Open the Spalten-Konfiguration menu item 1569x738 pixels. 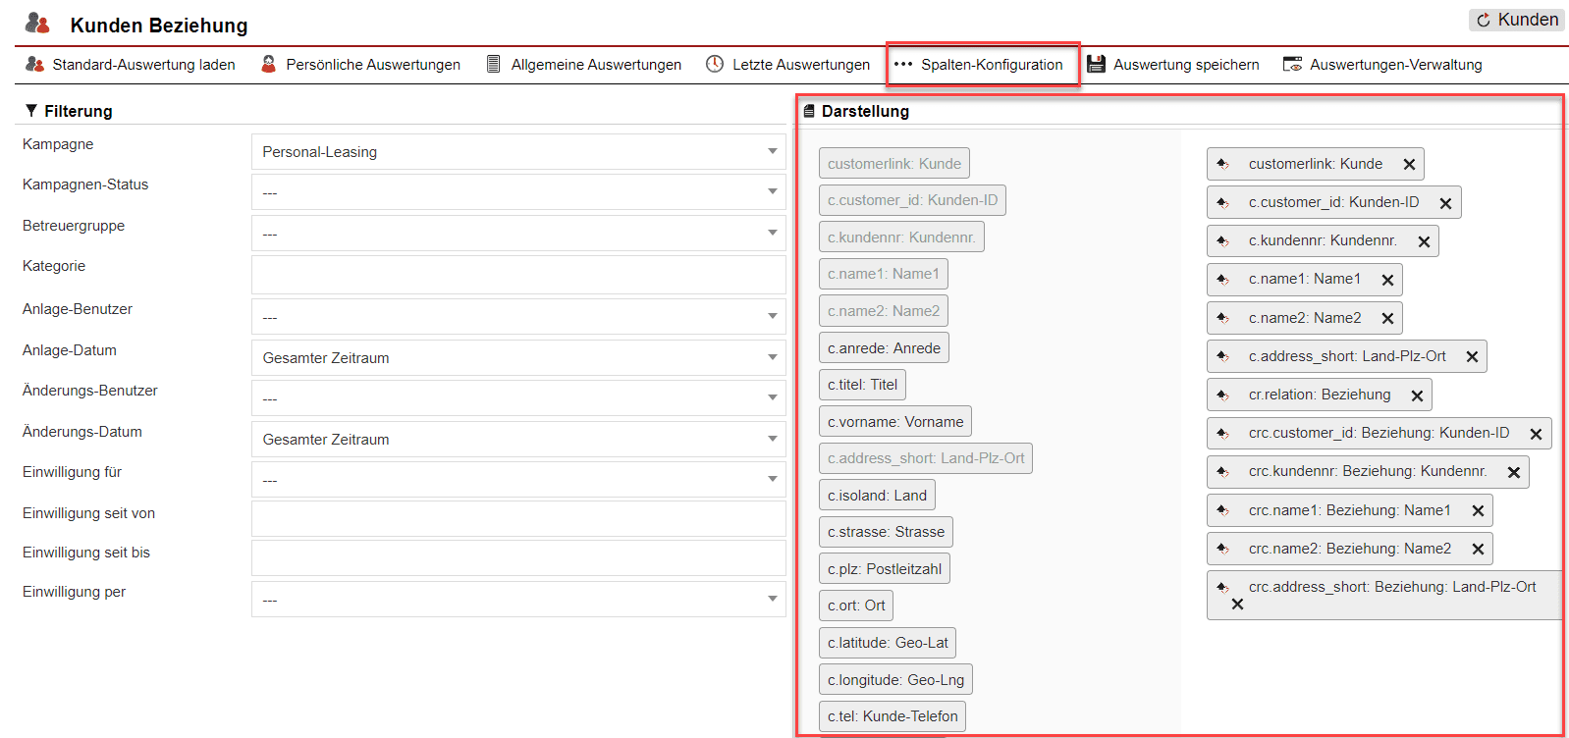(x=983, y=65)
